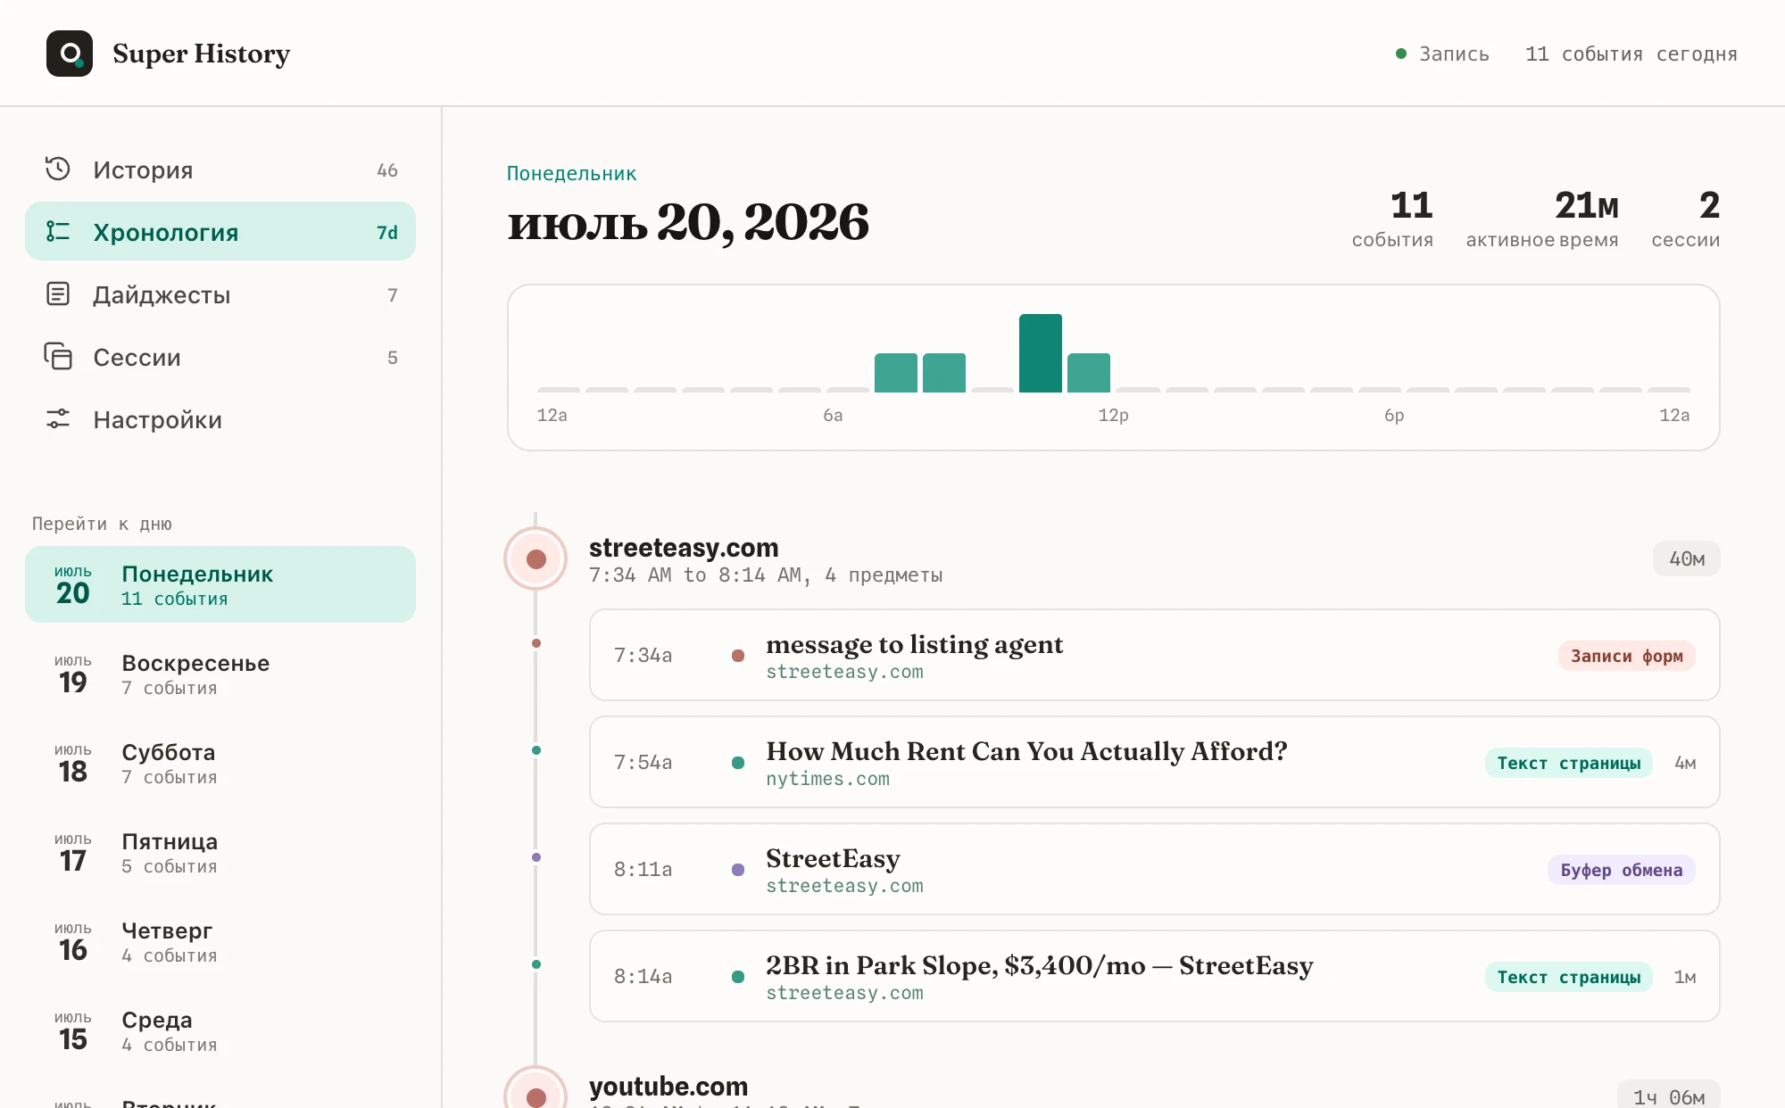Go to Пятница июль 17 day
The image size is (1785, 1108).
(220, 852)
